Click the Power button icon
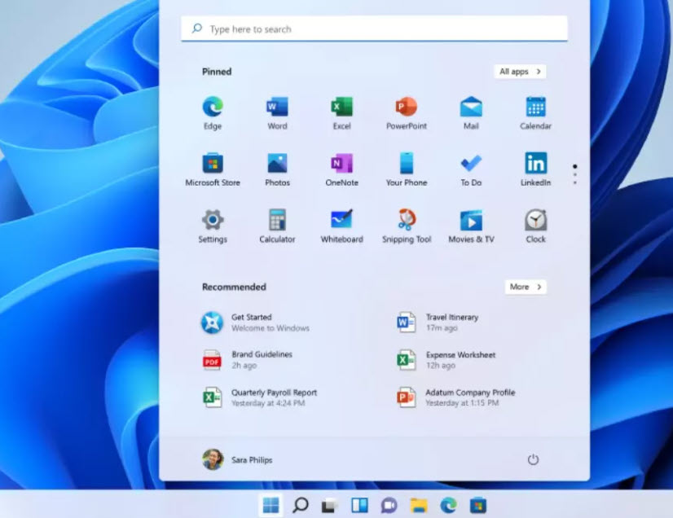This screenshot has height=518, width=673. [533, 459]
